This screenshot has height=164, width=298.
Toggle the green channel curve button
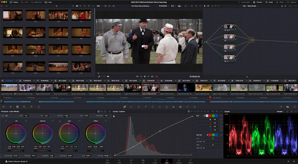click(x=213, y=116)
